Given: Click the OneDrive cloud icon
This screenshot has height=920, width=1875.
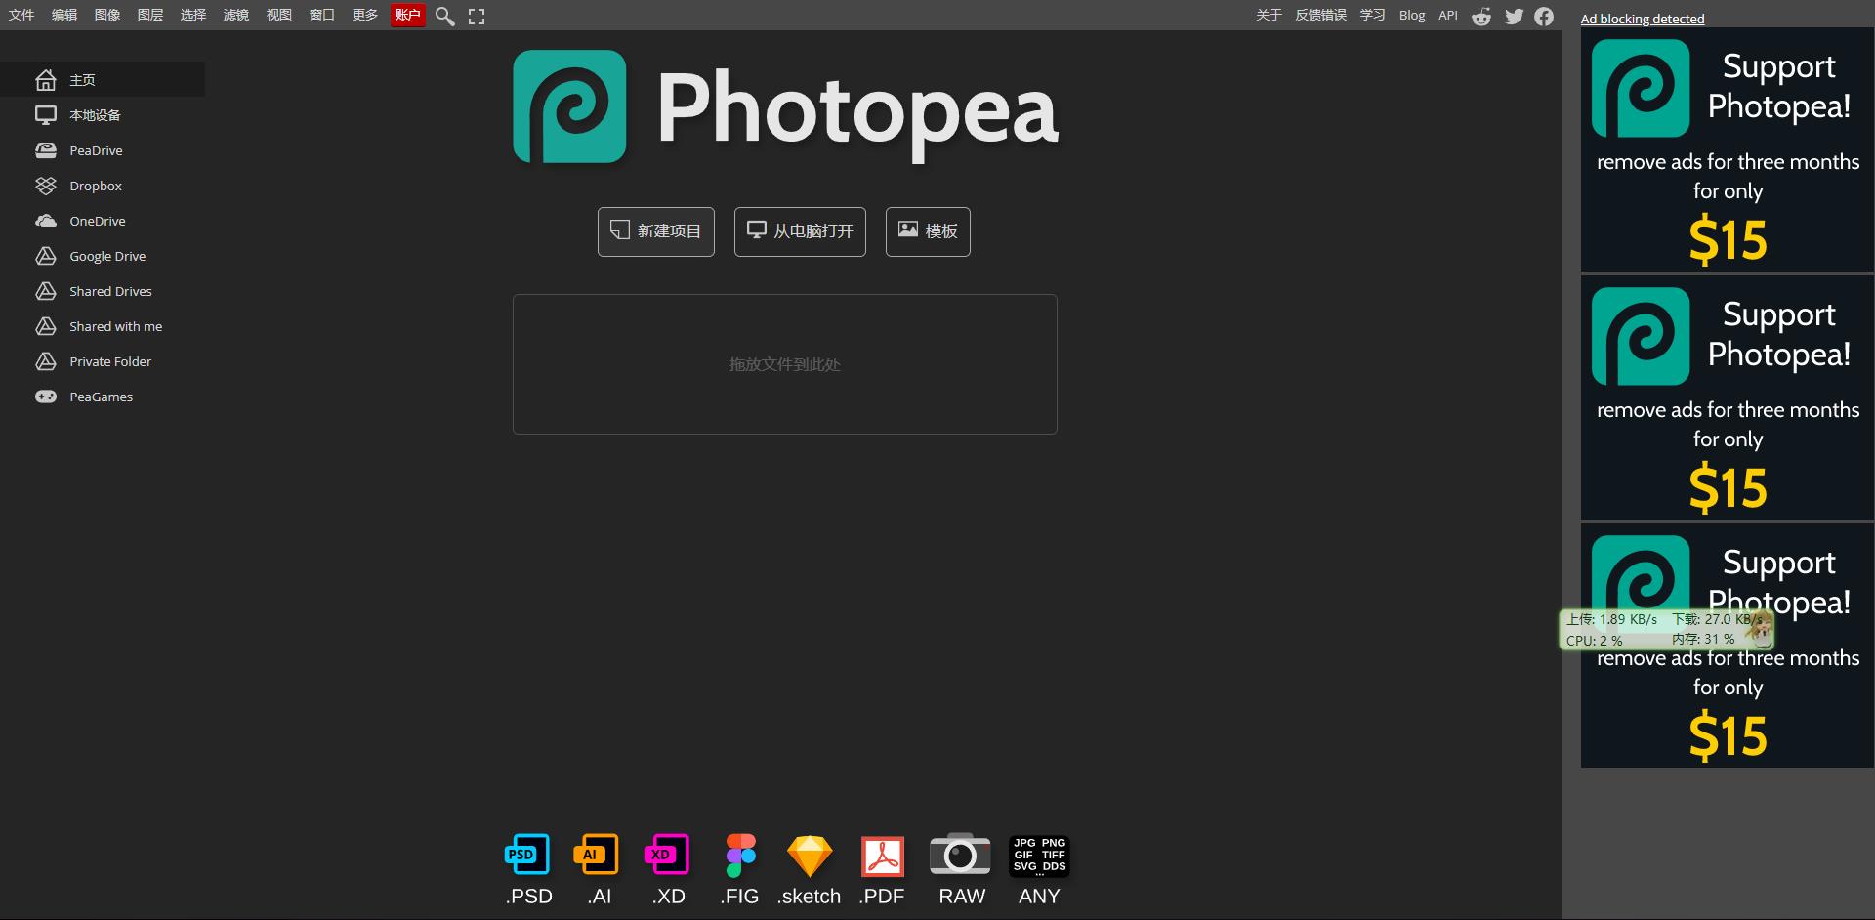Looking at the screenshot, I should [45, 221].
